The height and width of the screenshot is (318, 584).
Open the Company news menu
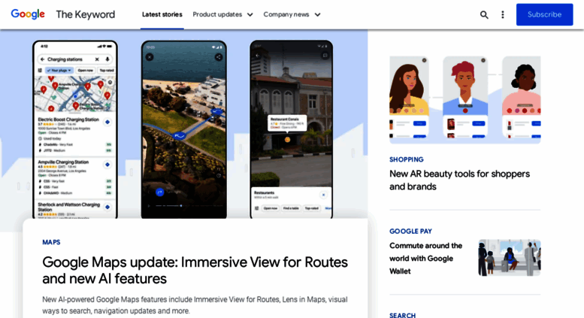(x=286, y=14)
